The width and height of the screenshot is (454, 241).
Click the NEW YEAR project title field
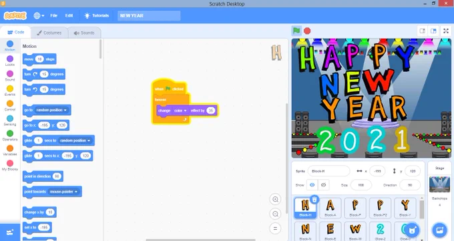149,15
